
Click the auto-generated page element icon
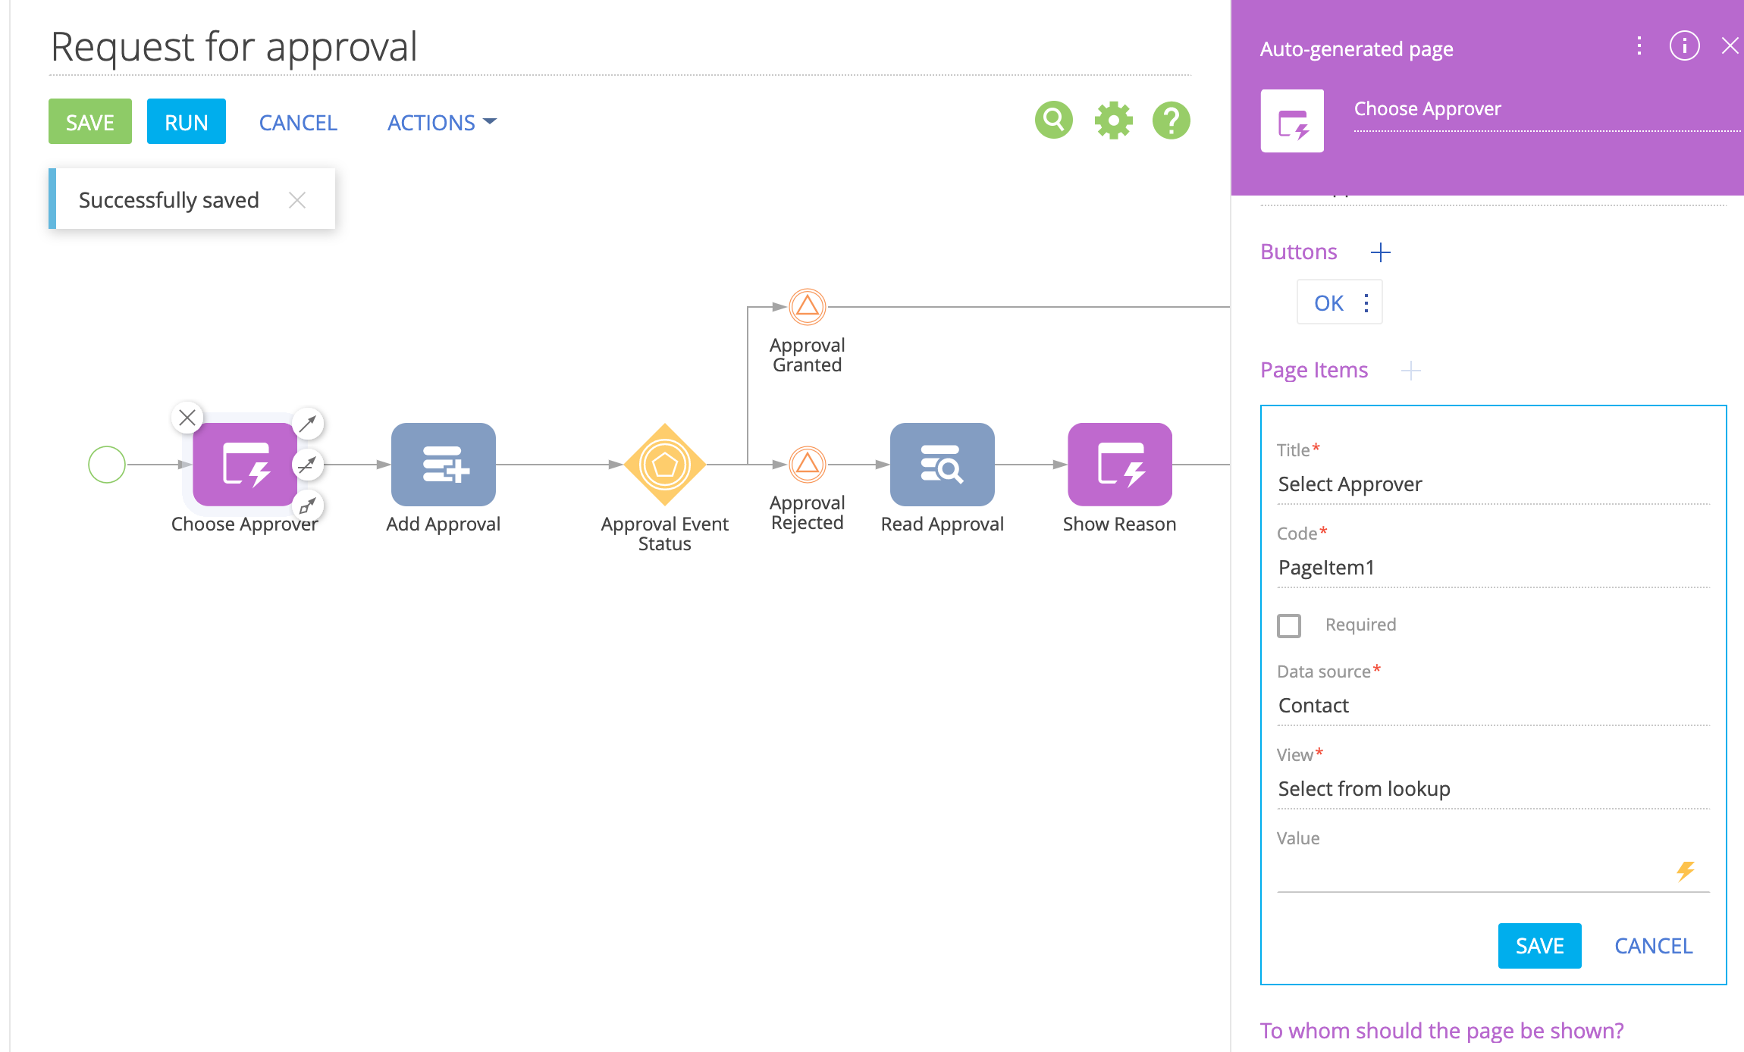[x=1292, y=121]
